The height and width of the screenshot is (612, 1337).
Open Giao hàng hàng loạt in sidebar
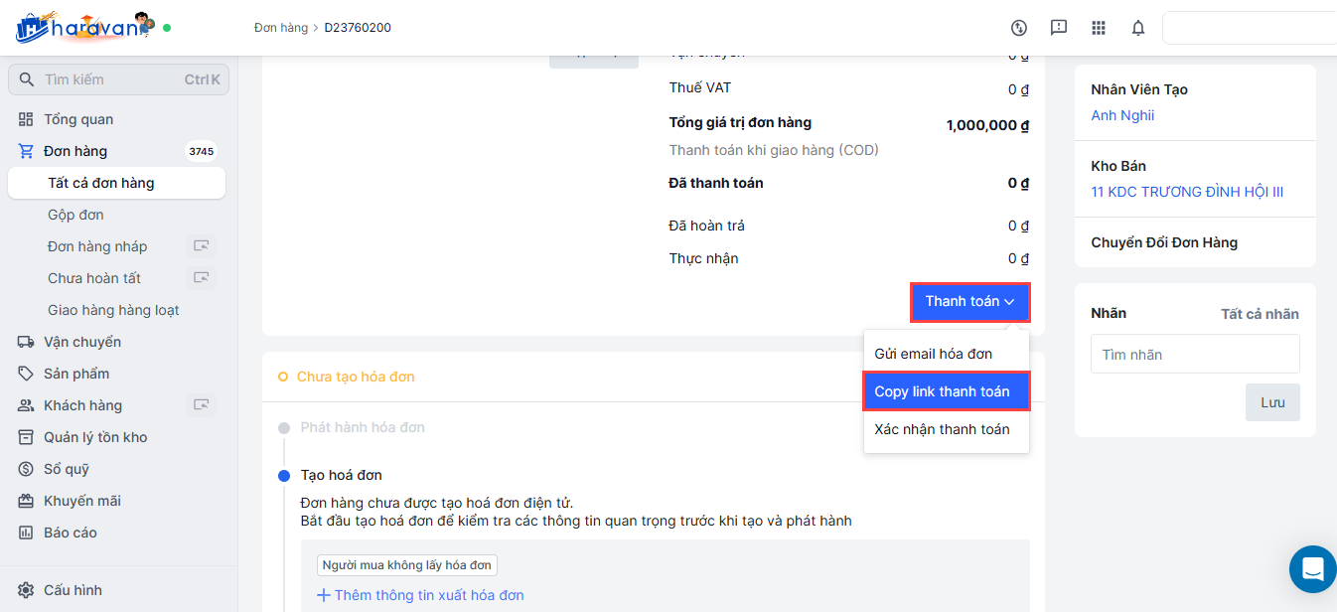point(113,310)
